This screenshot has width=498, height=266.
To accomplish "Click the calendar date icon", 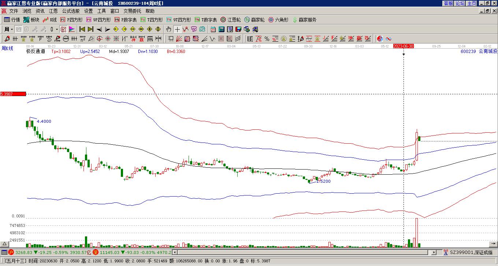I will coord(213,29).
